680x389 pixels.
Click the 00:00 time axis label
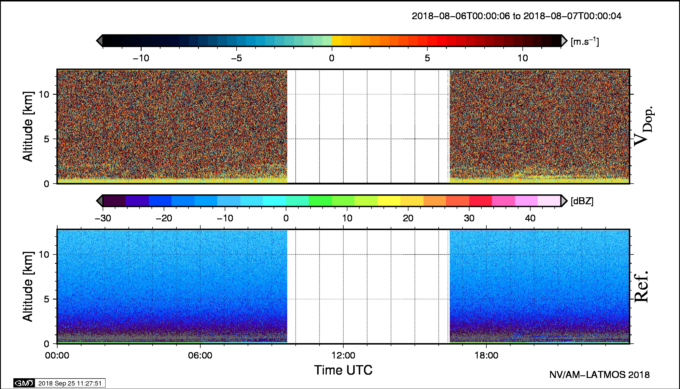57,355
